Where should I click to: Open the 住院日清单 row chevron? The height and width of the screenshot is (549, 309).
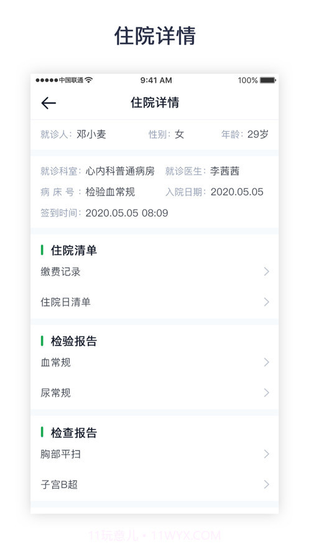coord(266,302)
